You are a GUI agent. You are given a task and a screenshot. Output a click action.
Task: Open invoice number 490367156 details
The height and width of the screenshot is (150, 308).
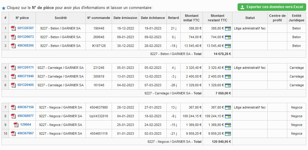[x=26, y=107]
